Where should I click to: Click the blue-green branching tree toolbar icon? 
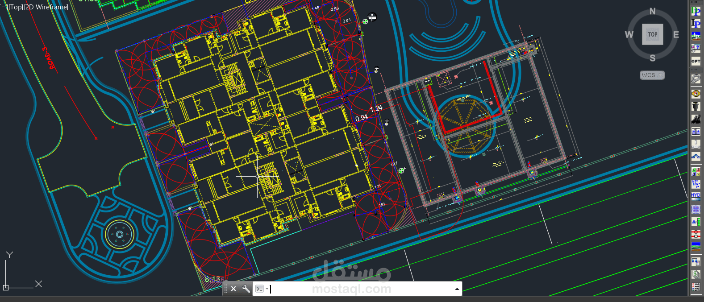[x=696, y=221]
